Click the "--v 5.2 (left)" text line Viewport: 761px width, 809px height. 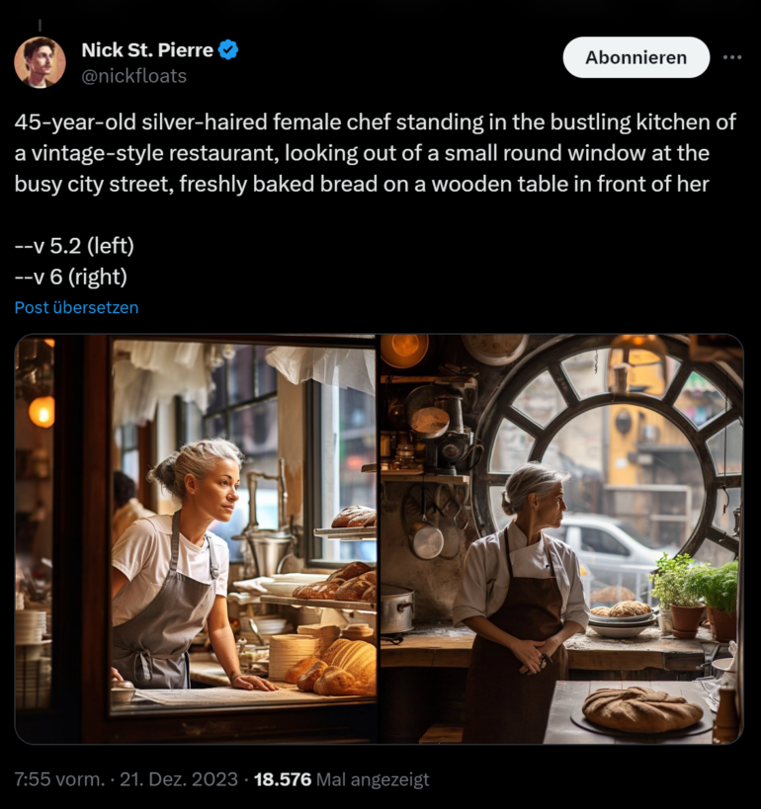tap(74, 246)
